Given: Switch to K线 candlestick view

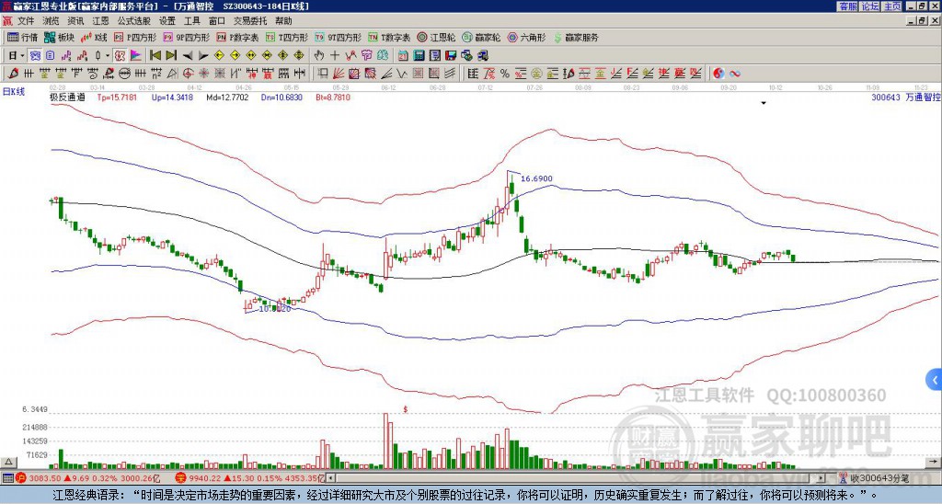Looking at the screenshot, I should (93, 37).
